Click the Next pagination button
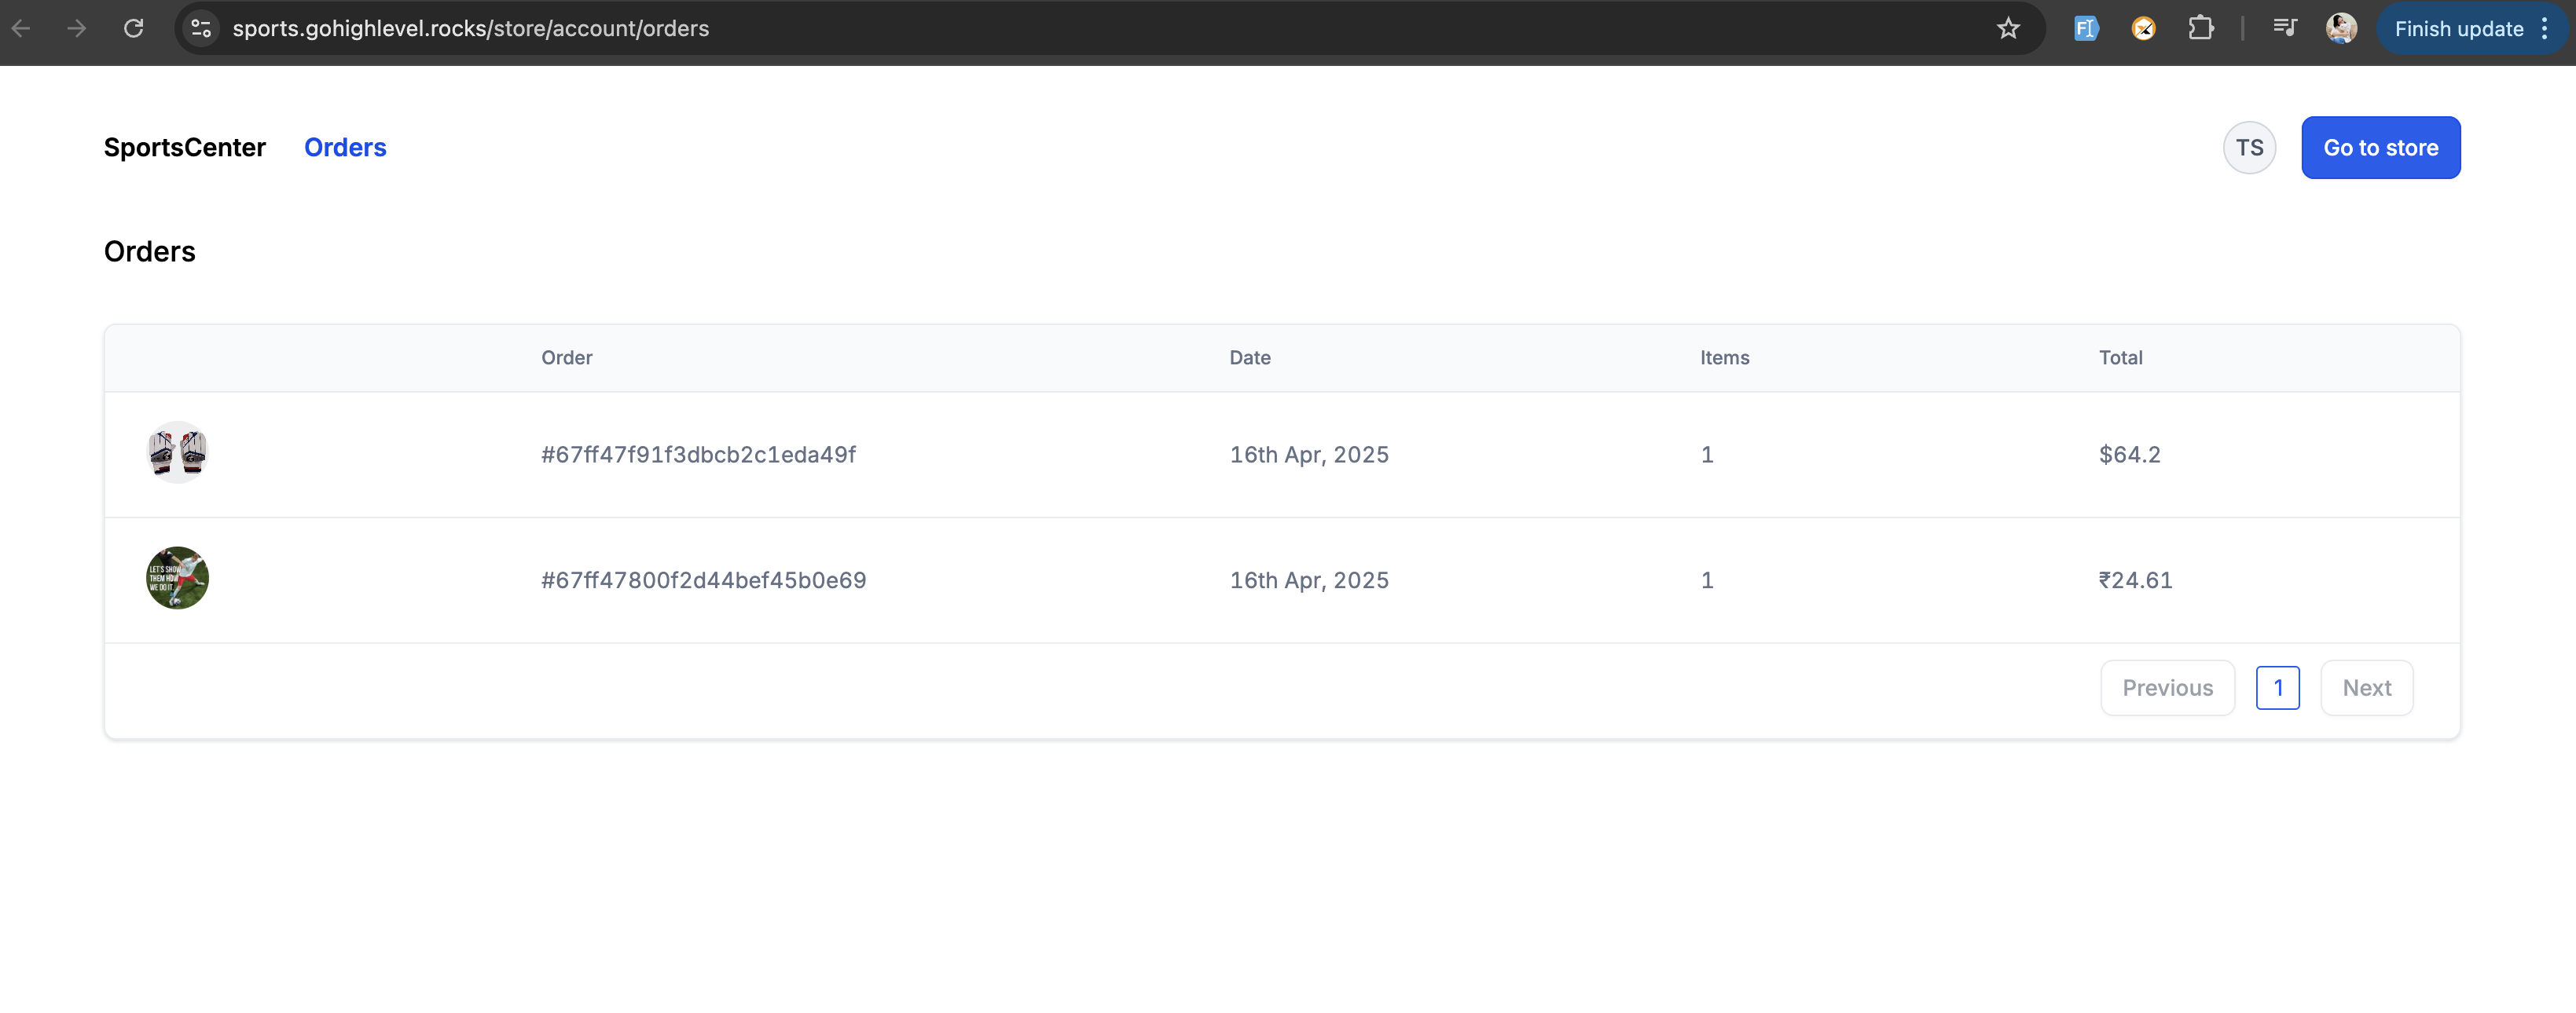The image size is (2576, 1013). (x=2366, y=689)
